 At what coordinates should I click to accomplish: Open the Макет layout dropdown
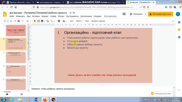(79, 21)
